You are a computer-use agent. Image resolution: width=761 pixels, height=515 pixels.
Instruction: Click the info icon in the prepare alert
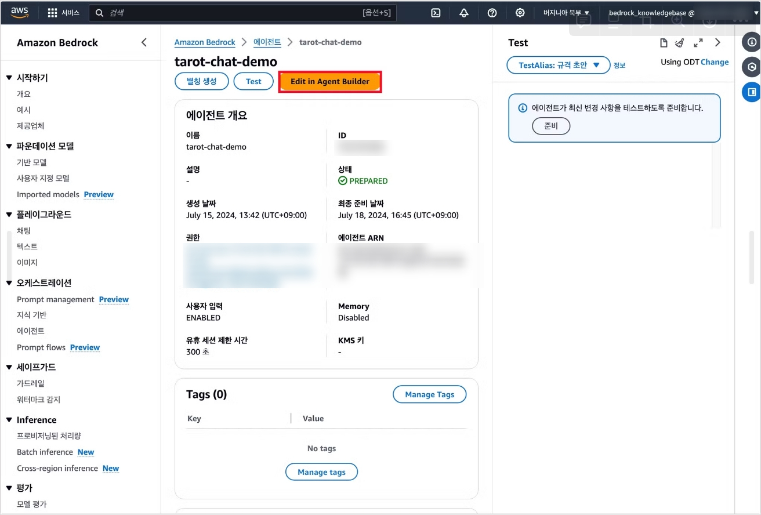tap(523, 108)
